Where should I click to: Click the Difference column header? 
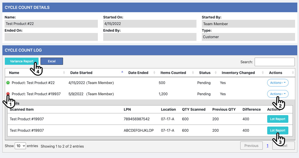[251, 109]
